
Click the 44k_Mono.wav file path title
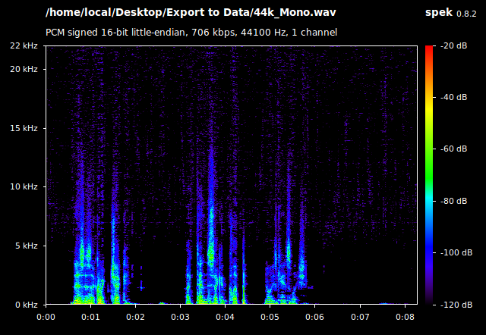coord(191,13)
